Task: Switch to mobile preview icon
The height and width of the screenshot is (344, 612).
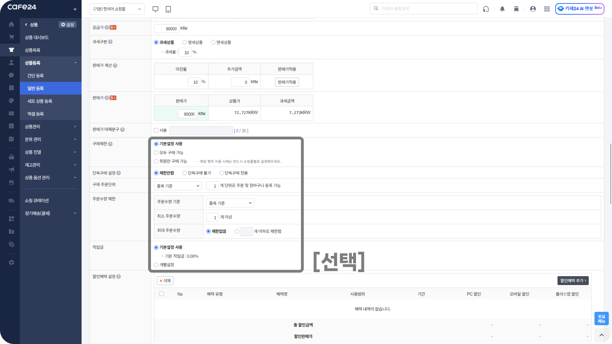Action: tap(168, 9)
